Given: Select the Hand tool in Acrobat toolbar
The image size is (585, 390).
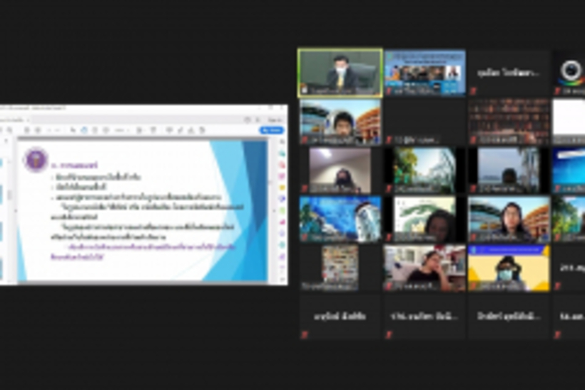Looking at the screenshot, I should pyautogui.click(x=84, y=130).
